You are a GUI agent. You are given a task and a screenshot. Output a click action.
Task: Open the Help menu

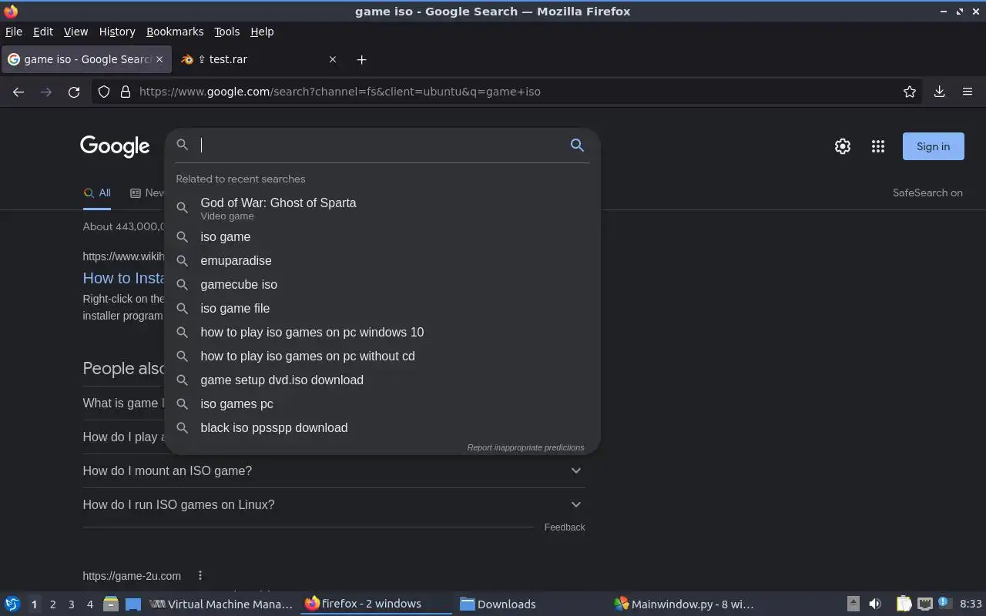pos(262,32)
